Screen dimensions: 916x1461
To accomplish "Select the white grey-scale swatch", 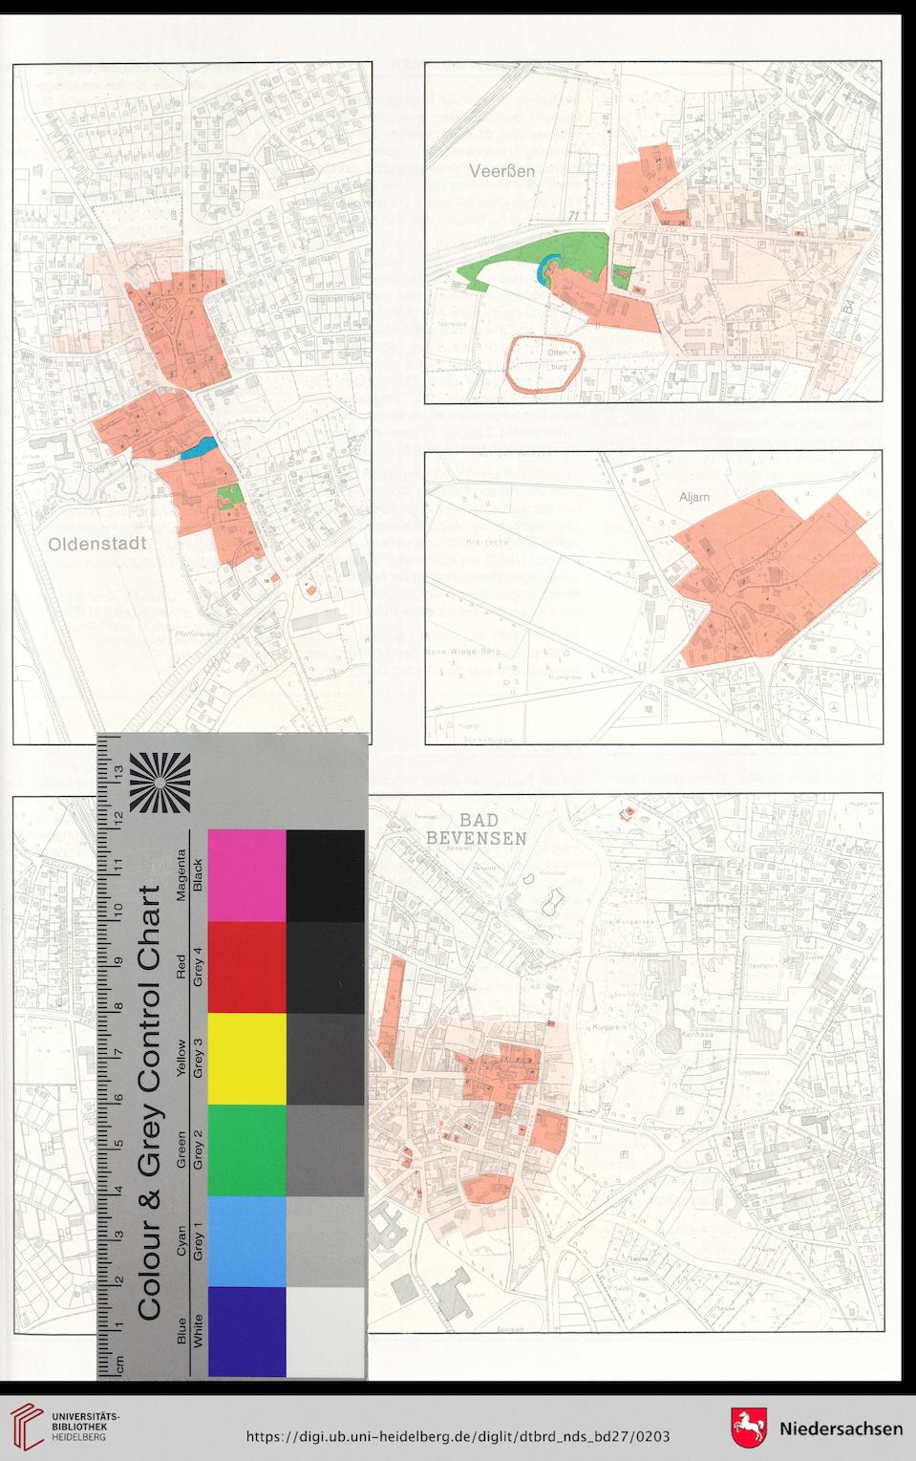I will 326,1332.
